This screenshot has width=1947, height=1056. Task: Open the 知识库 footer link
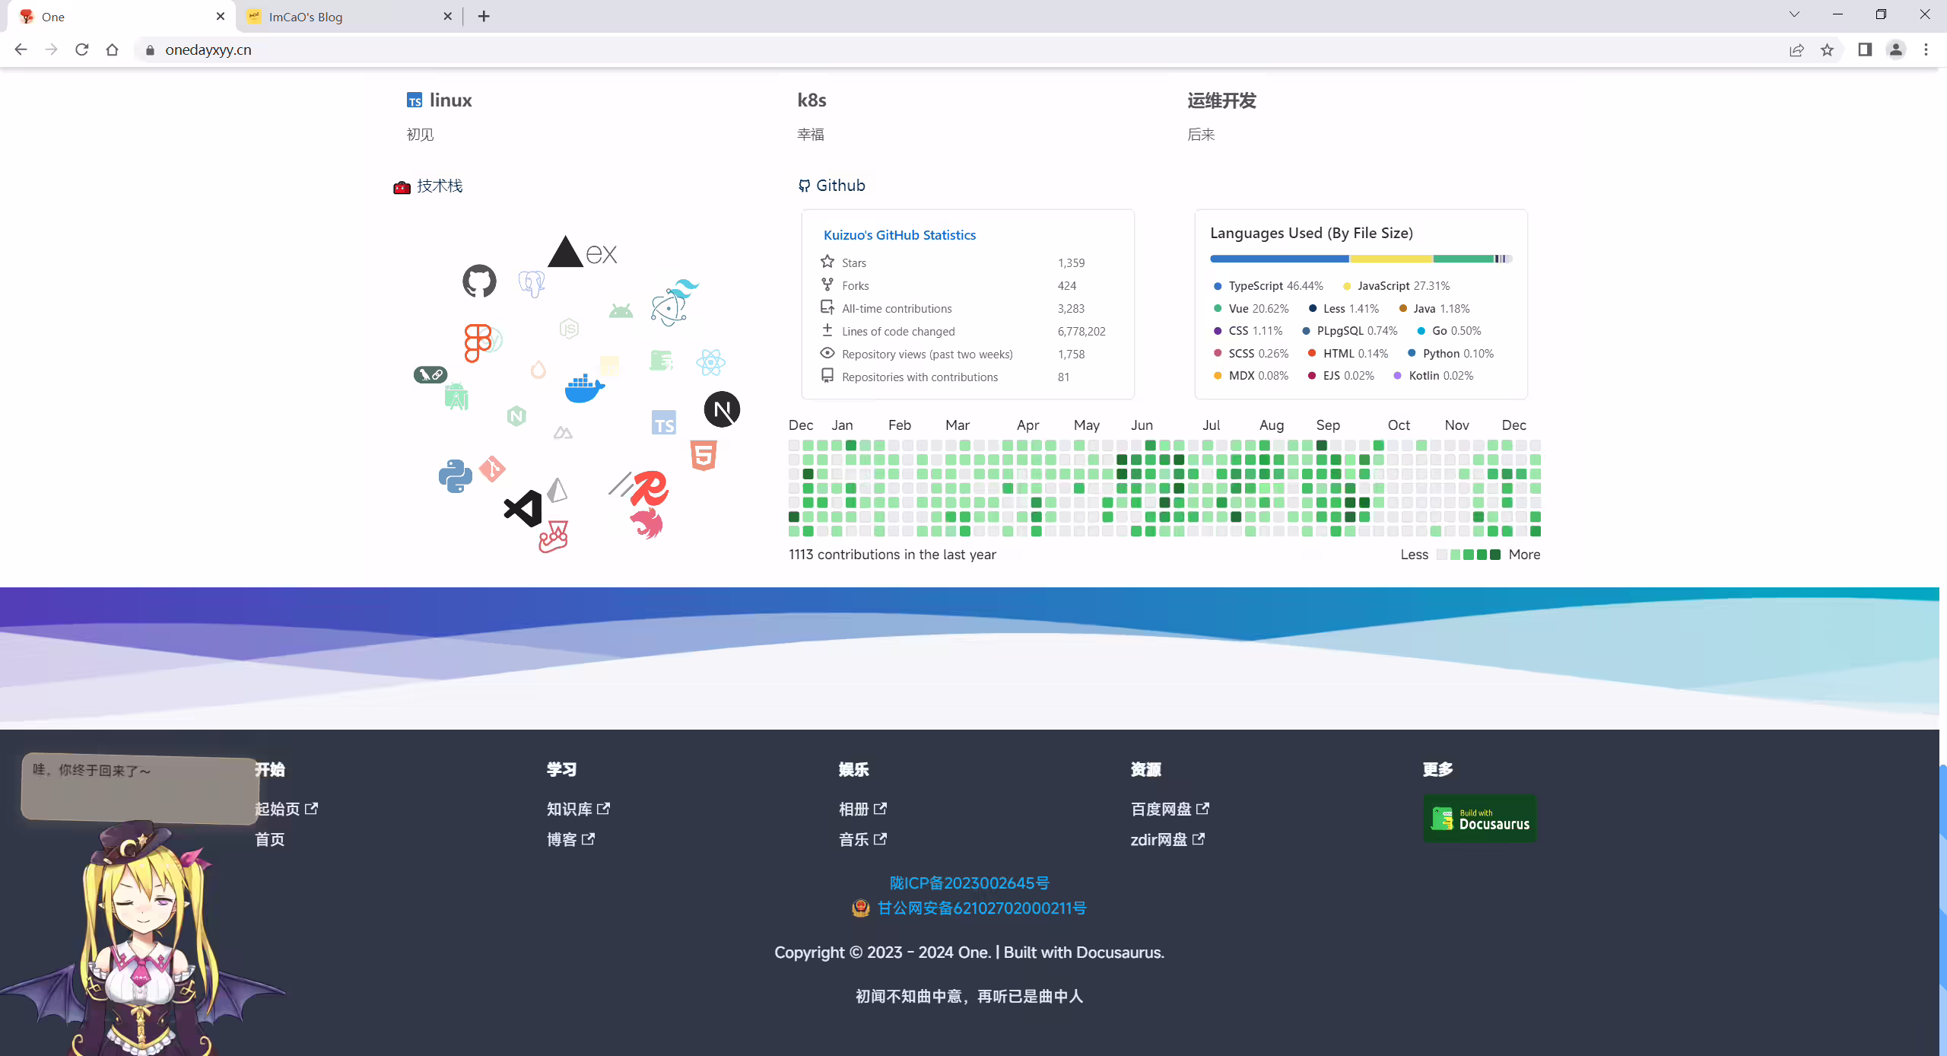[578, 809]
